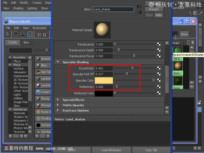The height and width of the screenshot is (153, 204).
Task: Expand the Matte Opacity section
Action: 58,105
